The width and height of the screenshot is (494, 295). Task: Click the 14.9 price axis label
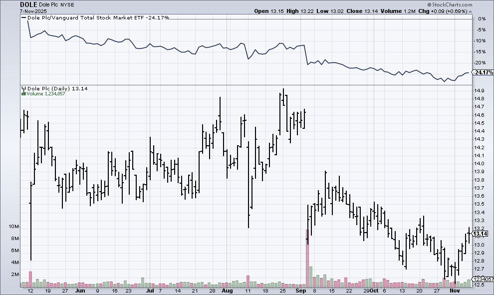pos(479,91)
